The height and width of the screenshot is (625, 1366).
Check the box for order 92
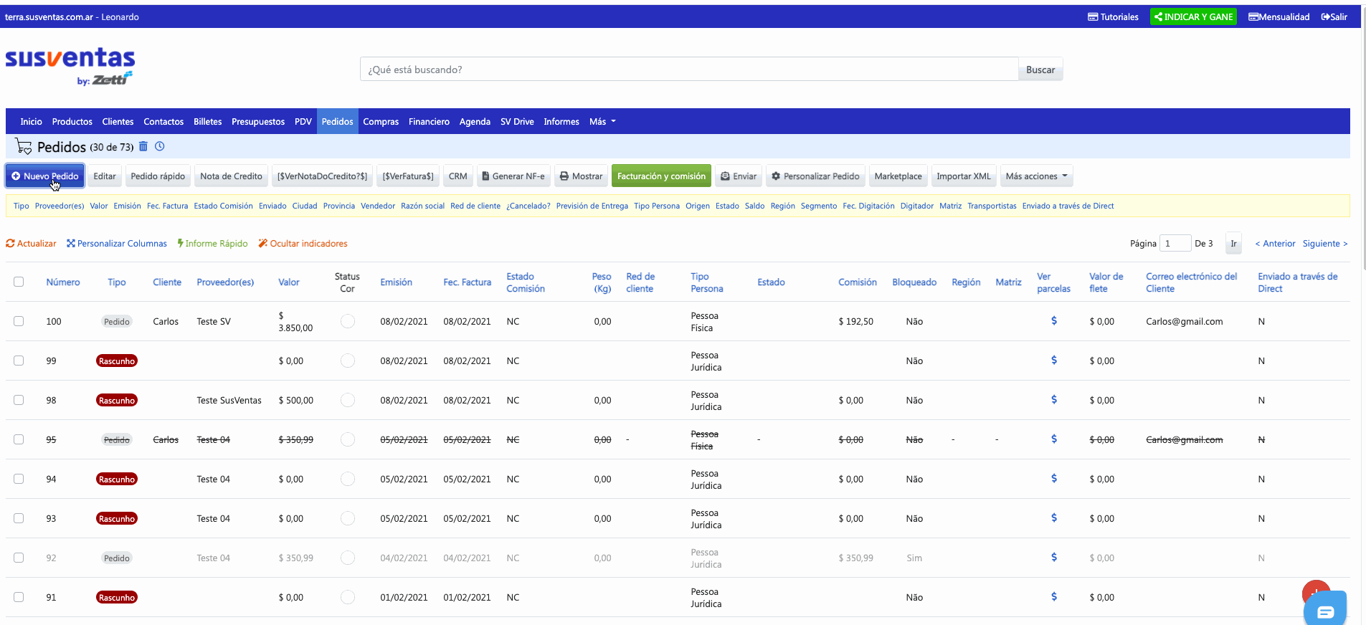point(19,558)
